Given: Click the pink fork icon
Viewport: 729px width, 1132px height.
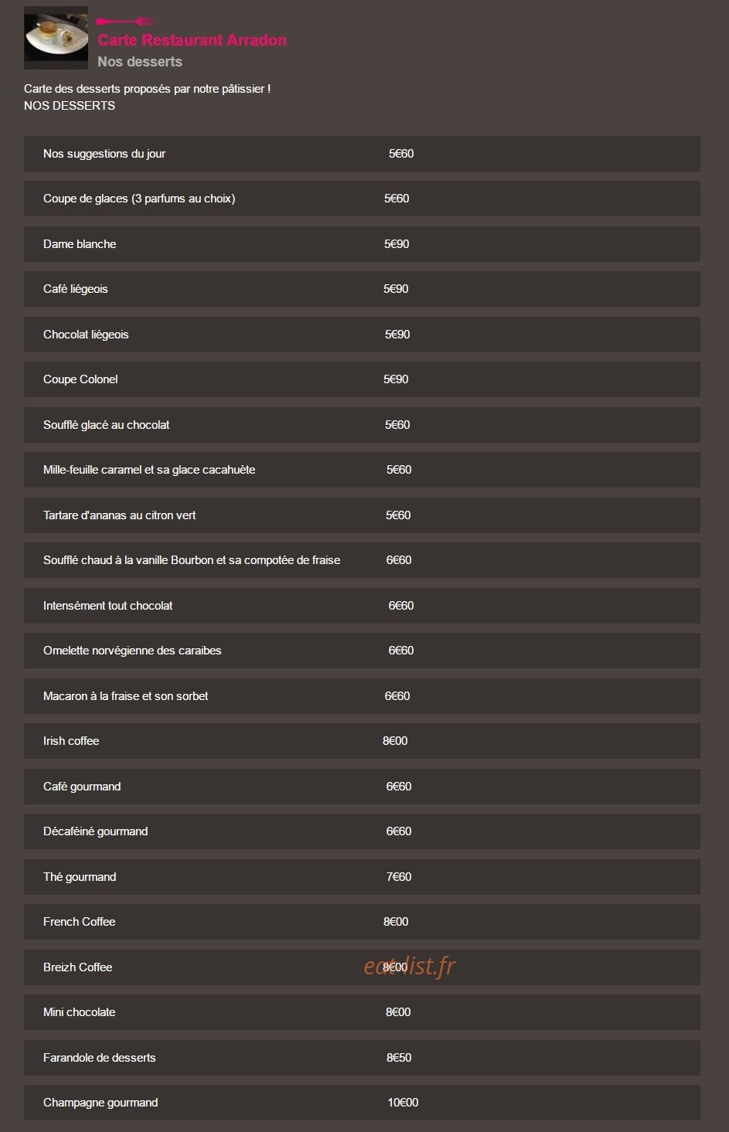Looking at the screenshot, I should [x=124, y=22].
